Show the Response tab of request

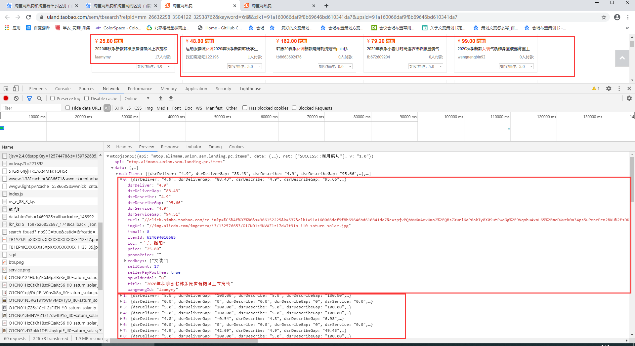click(x=170, y=147)
